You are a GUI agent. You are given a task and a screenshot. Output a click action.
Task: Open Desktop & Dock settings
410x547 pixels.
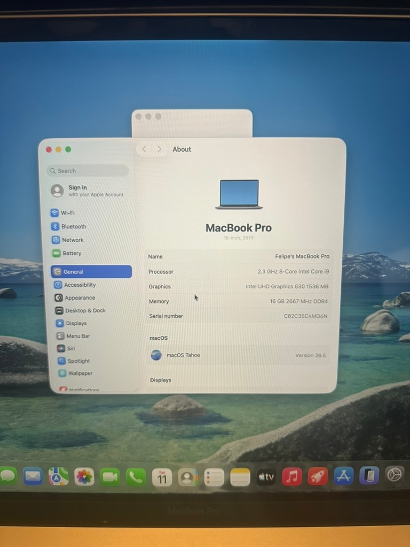tap(81, 310)
